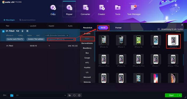Click Andere Titel wählen button

[36, 39]
